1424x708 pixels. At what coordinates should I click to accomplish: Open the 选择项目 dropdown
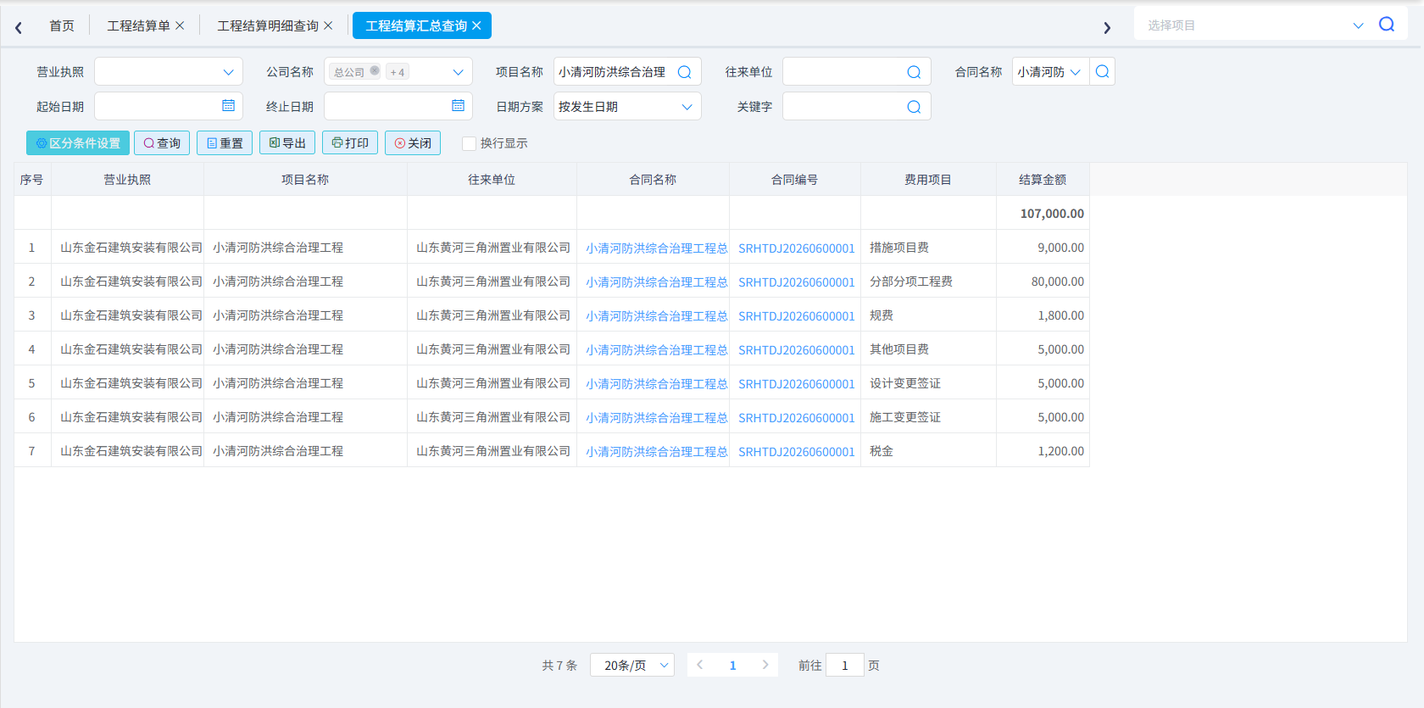coord(1358,25)
